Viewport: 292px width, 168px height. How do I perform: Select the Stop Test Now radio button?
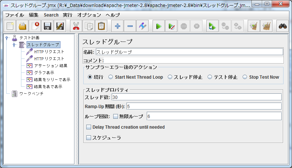pyautogui.click(x=245, y=77)
